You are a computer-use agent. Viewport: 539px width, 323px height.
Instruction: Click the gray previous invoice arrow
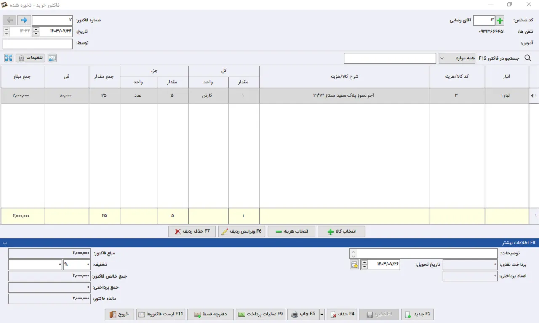10,20
